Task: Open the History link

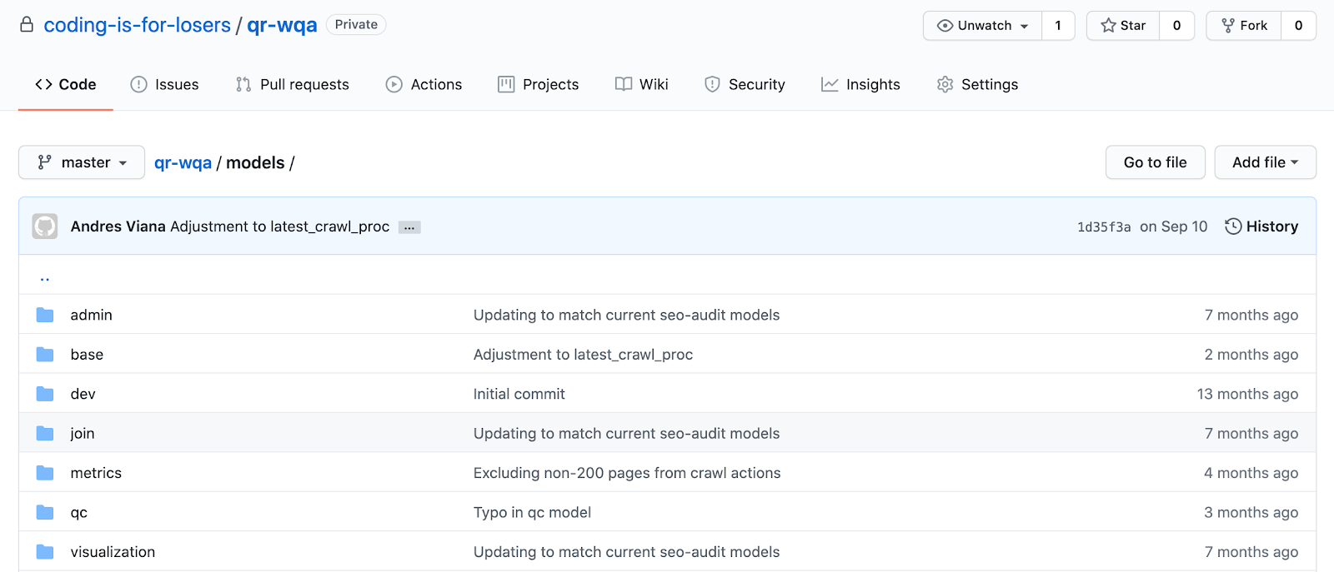Action: click(1261, 226)
